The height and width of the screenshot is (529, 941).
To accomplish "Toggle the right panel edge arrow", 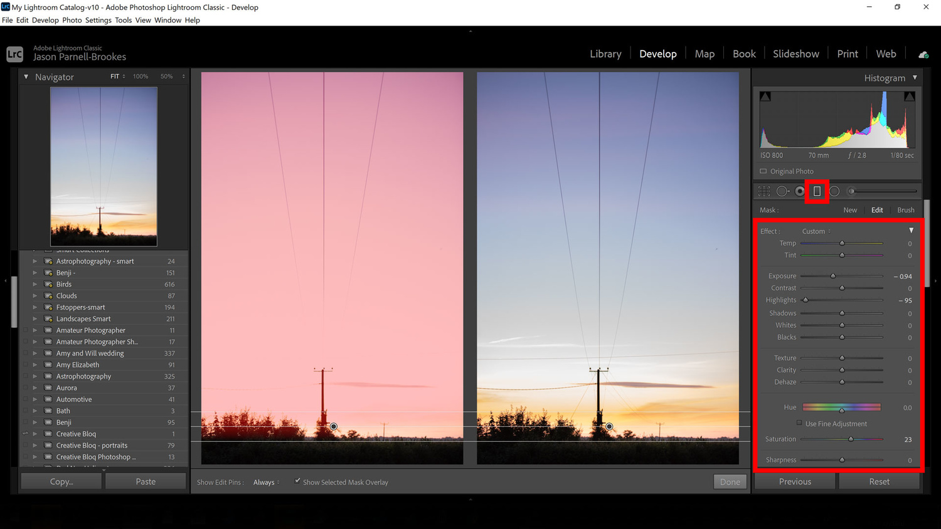I will [935, 281].
